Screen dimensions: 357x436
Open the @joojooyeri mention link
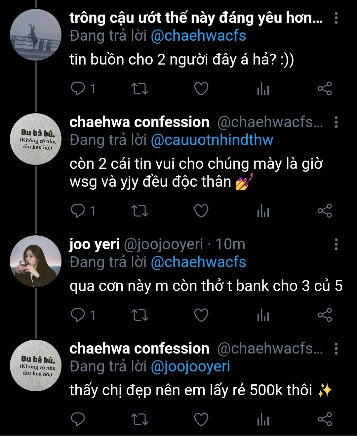click(190, 366)
